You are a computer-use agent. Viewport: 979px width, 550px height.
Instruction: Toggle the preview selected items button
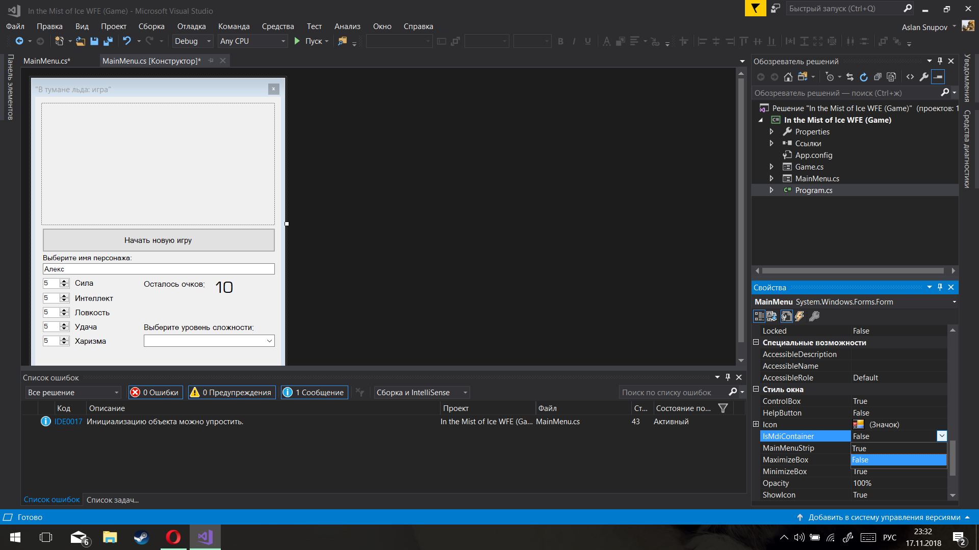point(938,77)
